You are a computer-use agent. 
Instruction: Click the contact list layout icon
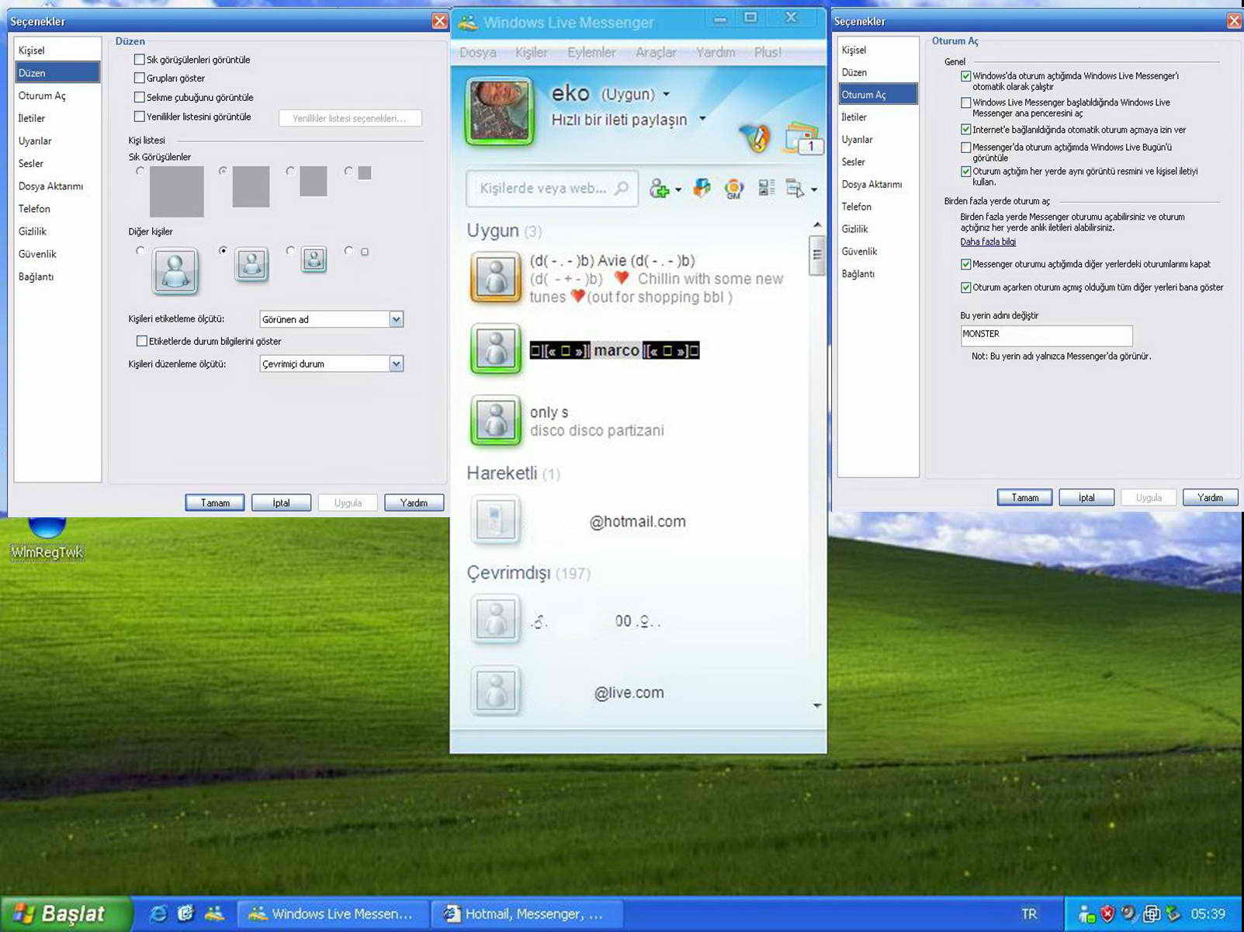pyautogui.click(x=767, y=188)
